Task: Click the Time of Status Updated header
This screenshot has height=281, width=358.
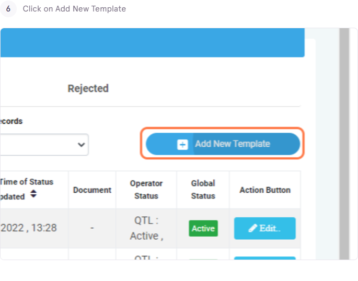Action: tap(27, 189)
